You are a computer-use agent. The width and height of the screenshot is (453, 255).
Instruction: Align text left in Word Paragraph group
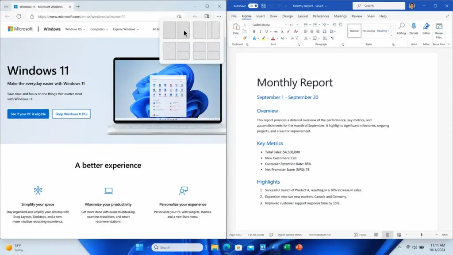tap(306, 31)
